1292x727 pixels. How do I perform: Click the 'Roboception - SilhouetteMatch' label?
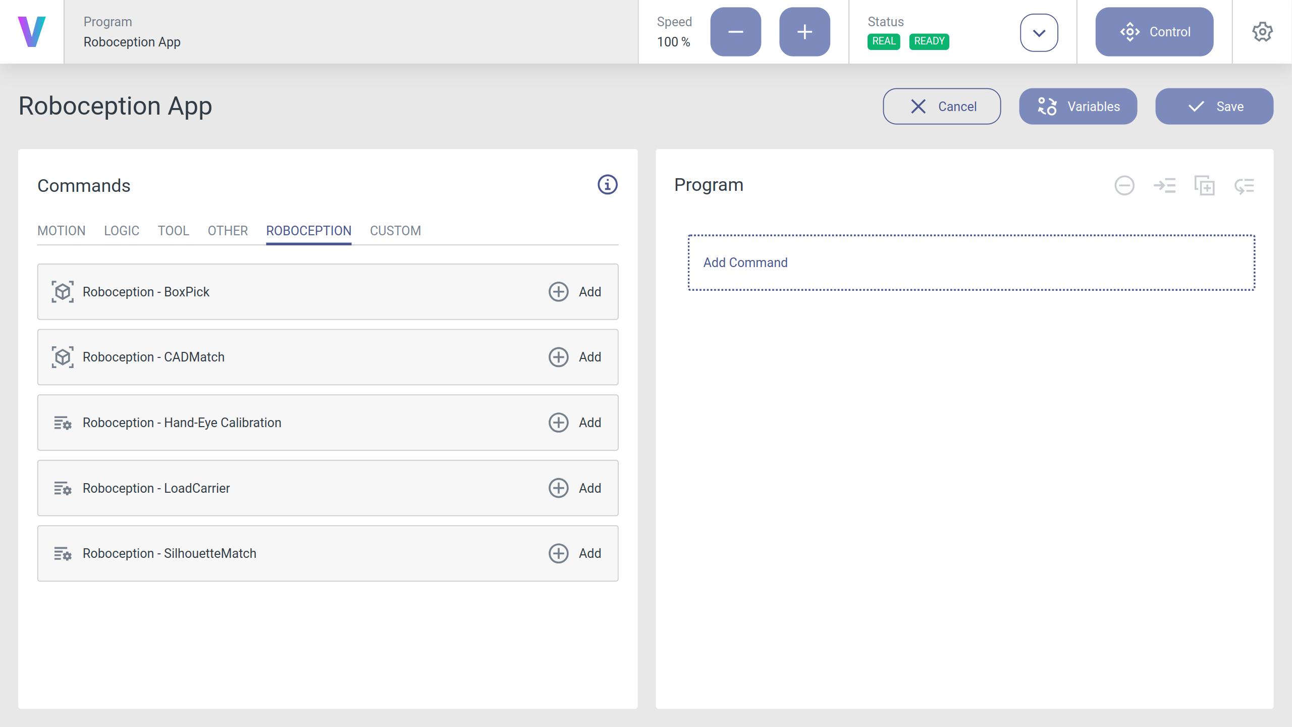coord(170,553)
